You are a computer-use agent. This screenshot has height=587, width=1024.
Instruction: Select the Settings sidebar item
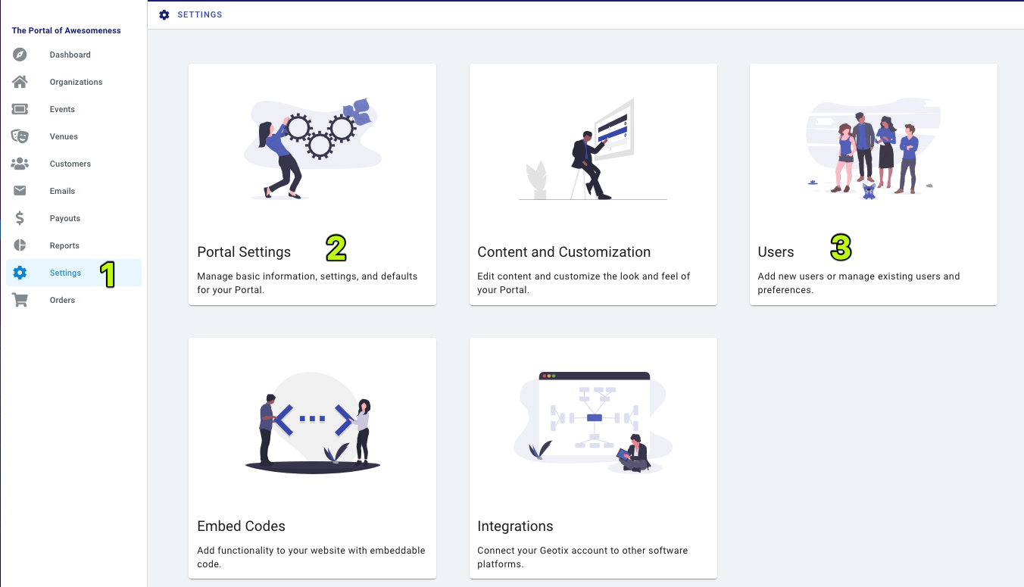tap(73, 273)
